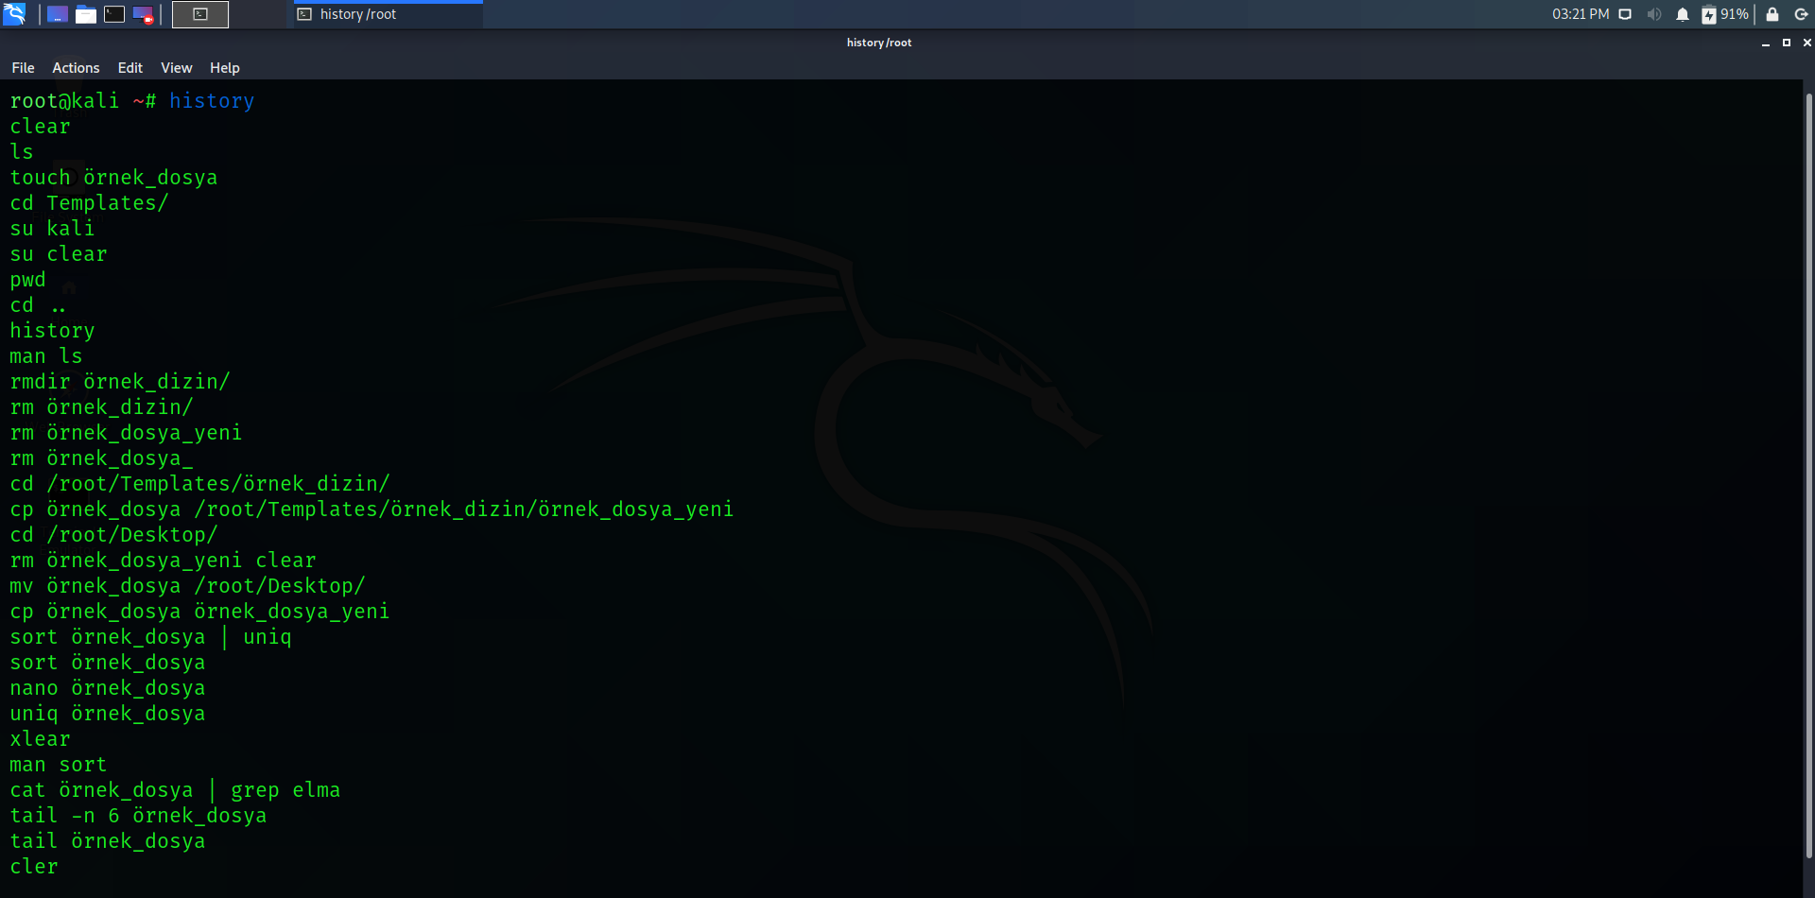1815x898 pixels.
Task: Click the display icon in system tray
Action: click(x=1625, y=14)
